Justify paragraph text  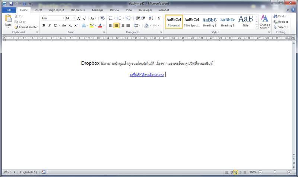click(128, 25)
